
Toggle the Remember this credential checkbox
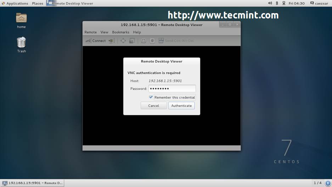coord(151,97)
